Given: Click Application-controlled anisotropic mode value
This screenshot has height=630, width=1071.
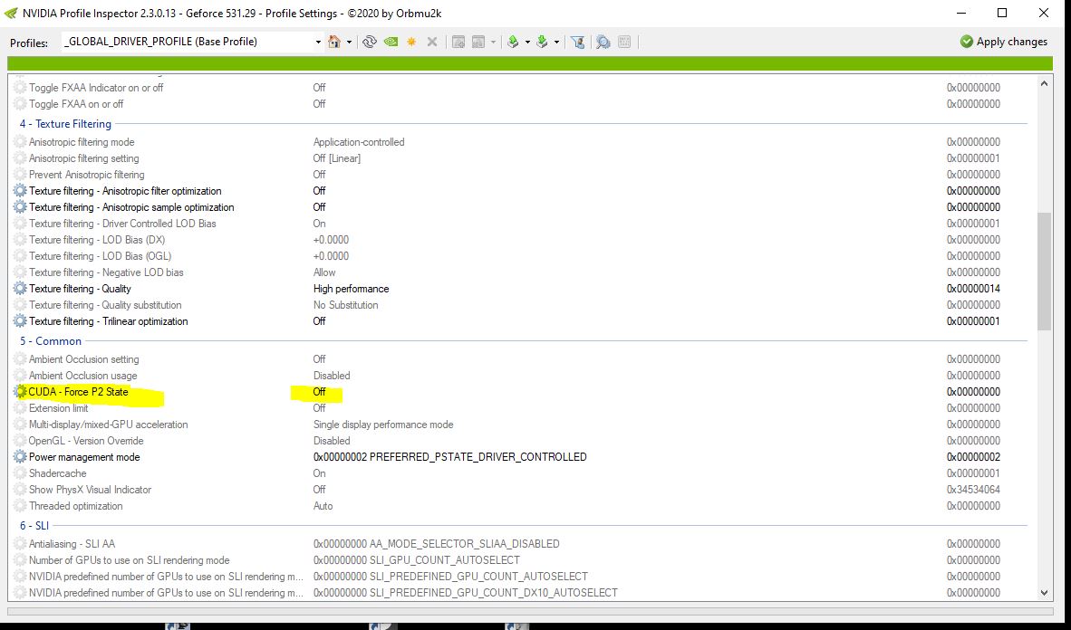Looking at the screenshot, I should (359, 142).
